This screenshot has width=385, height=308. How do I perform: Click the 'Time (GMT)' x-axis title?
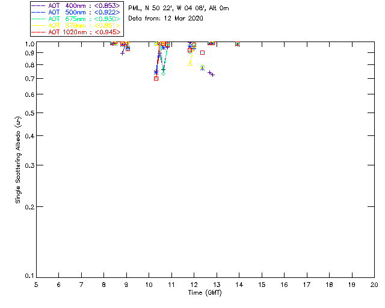tap(205, 293)
